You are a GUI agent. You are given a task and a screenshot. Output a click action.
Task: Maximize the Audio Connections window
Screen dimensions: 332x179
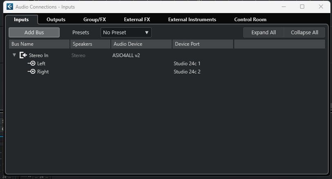click(302, 7)
